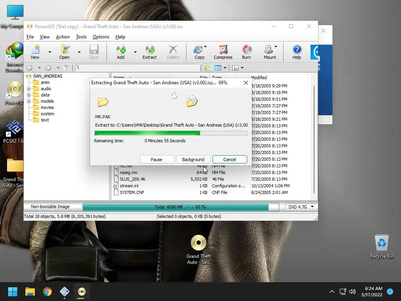Click the Mount toolbar icon

(269, 52)
